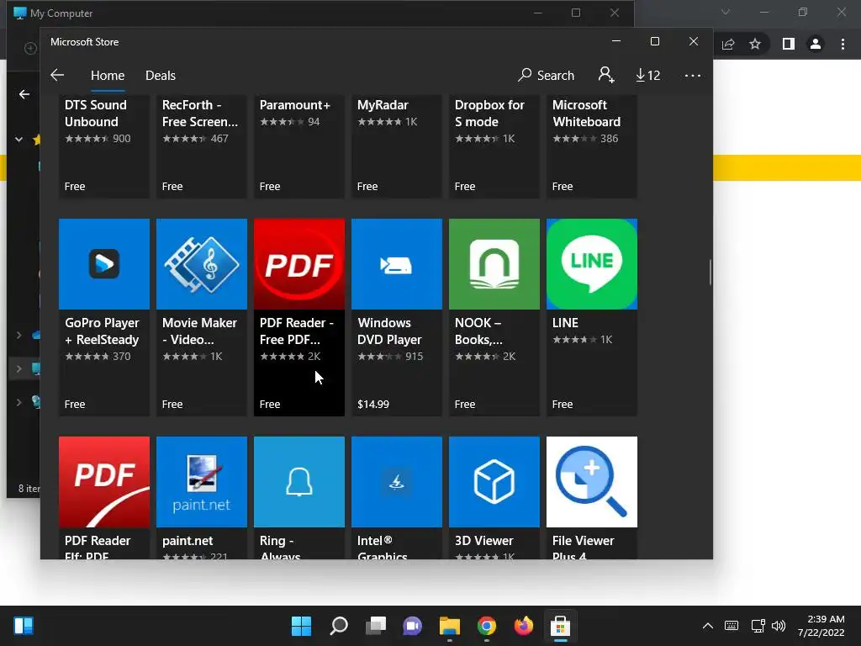Open the Dropbox for S mode listing

[494, 146]
